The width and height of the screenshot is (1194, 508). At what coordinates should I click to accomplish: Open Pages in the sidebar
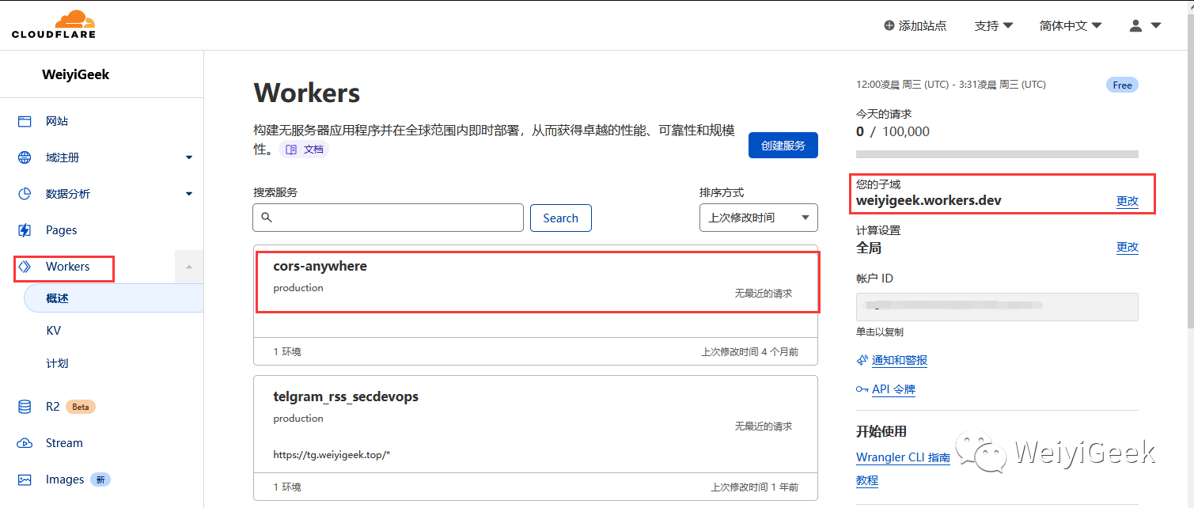61,230
